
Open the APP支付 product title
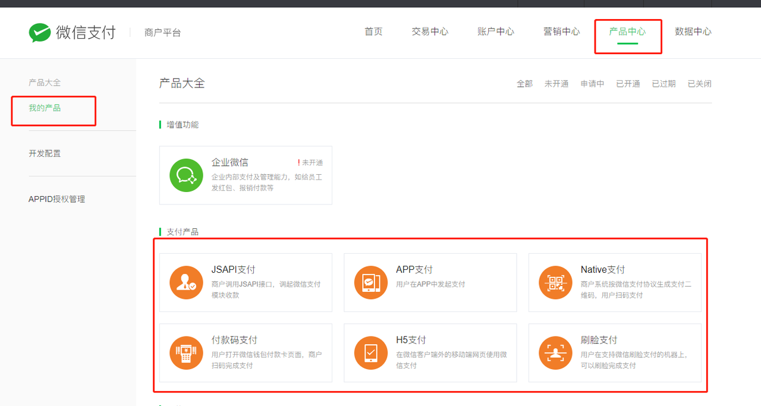(414, 270)
